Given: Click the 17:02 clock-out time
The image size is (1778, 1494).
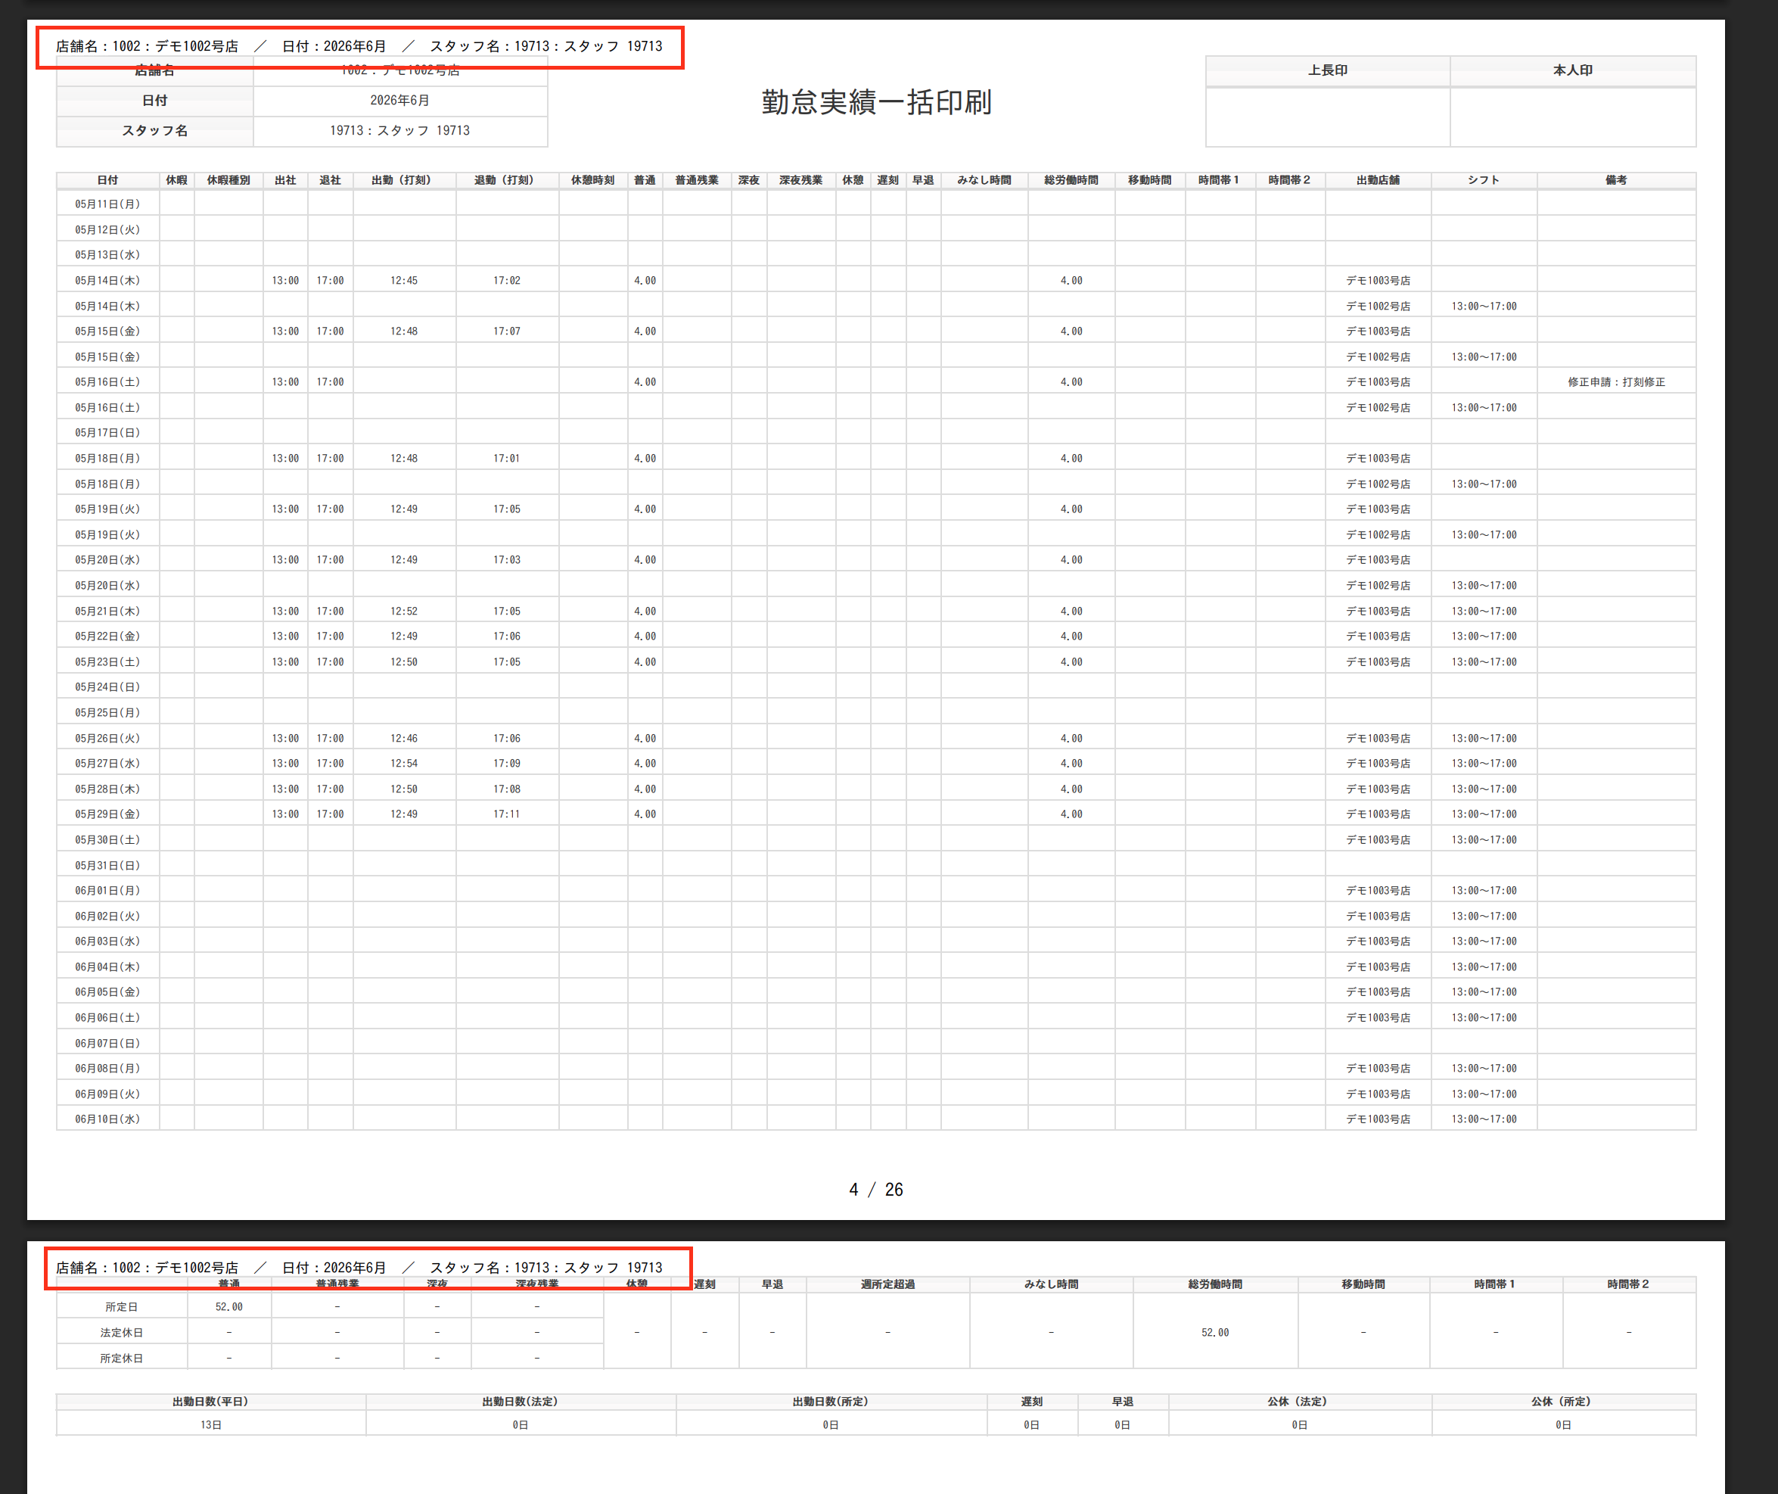Looking at the screenshot, I should click(x=506, y=280).
